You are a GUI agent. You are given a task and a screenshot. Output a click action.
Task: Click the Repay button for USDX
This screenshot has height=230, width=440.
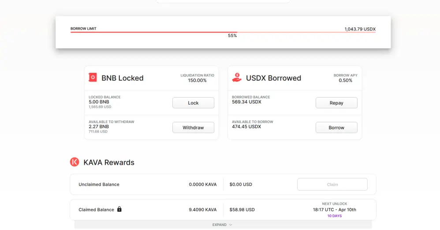coord(336,103)
